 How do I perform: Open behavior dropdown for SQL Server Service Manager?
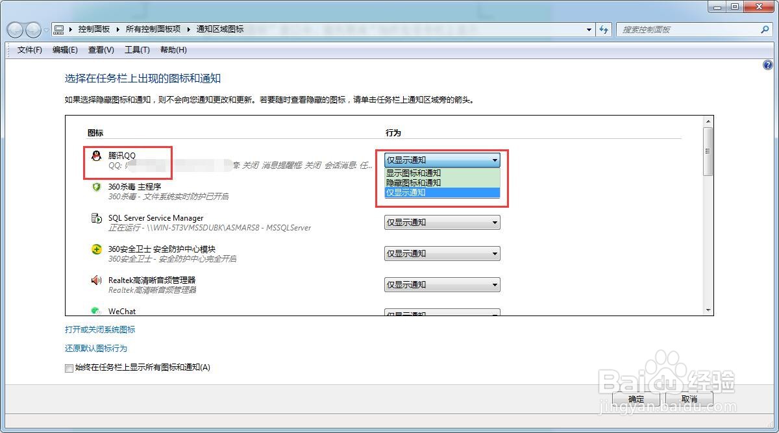click(442, 222)
